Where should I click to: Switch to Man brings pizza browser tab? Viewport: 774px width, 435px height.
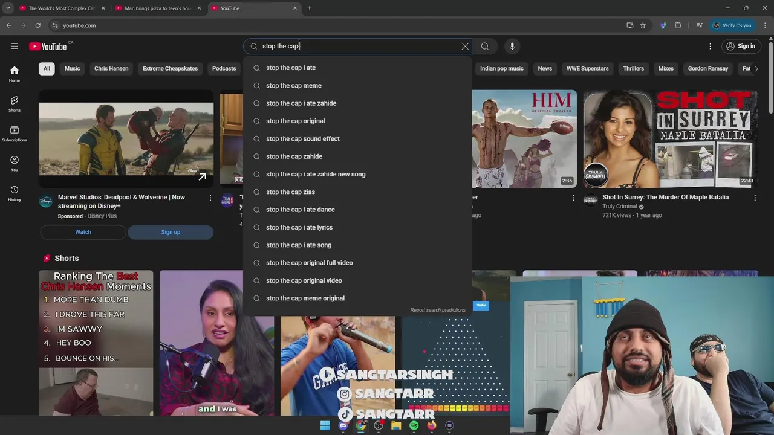click(x=158, y=8)
